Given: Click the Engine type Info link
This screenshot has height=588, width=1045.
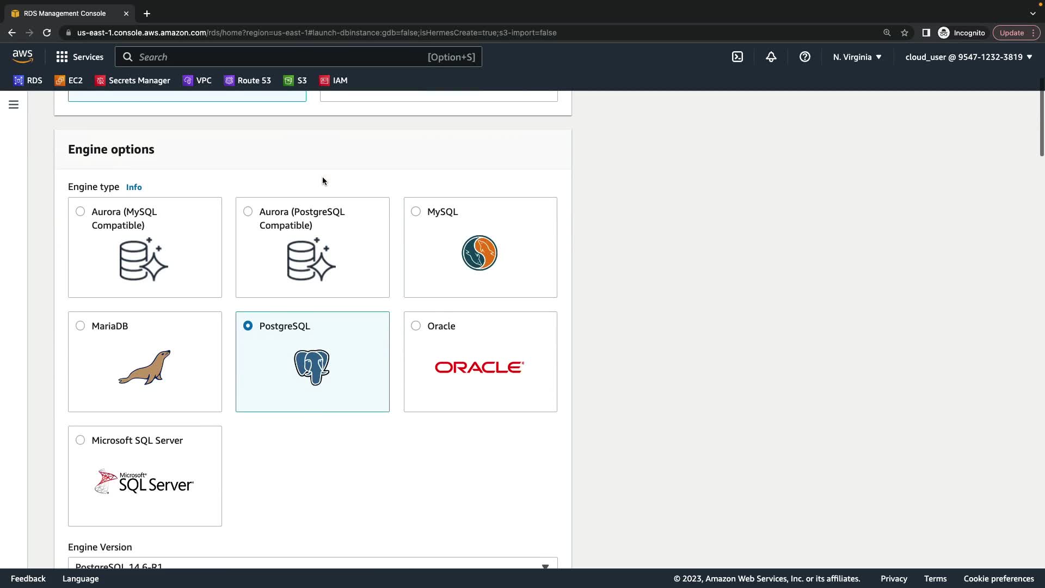Looking at the screenshot, I should (x=134, y=187).
